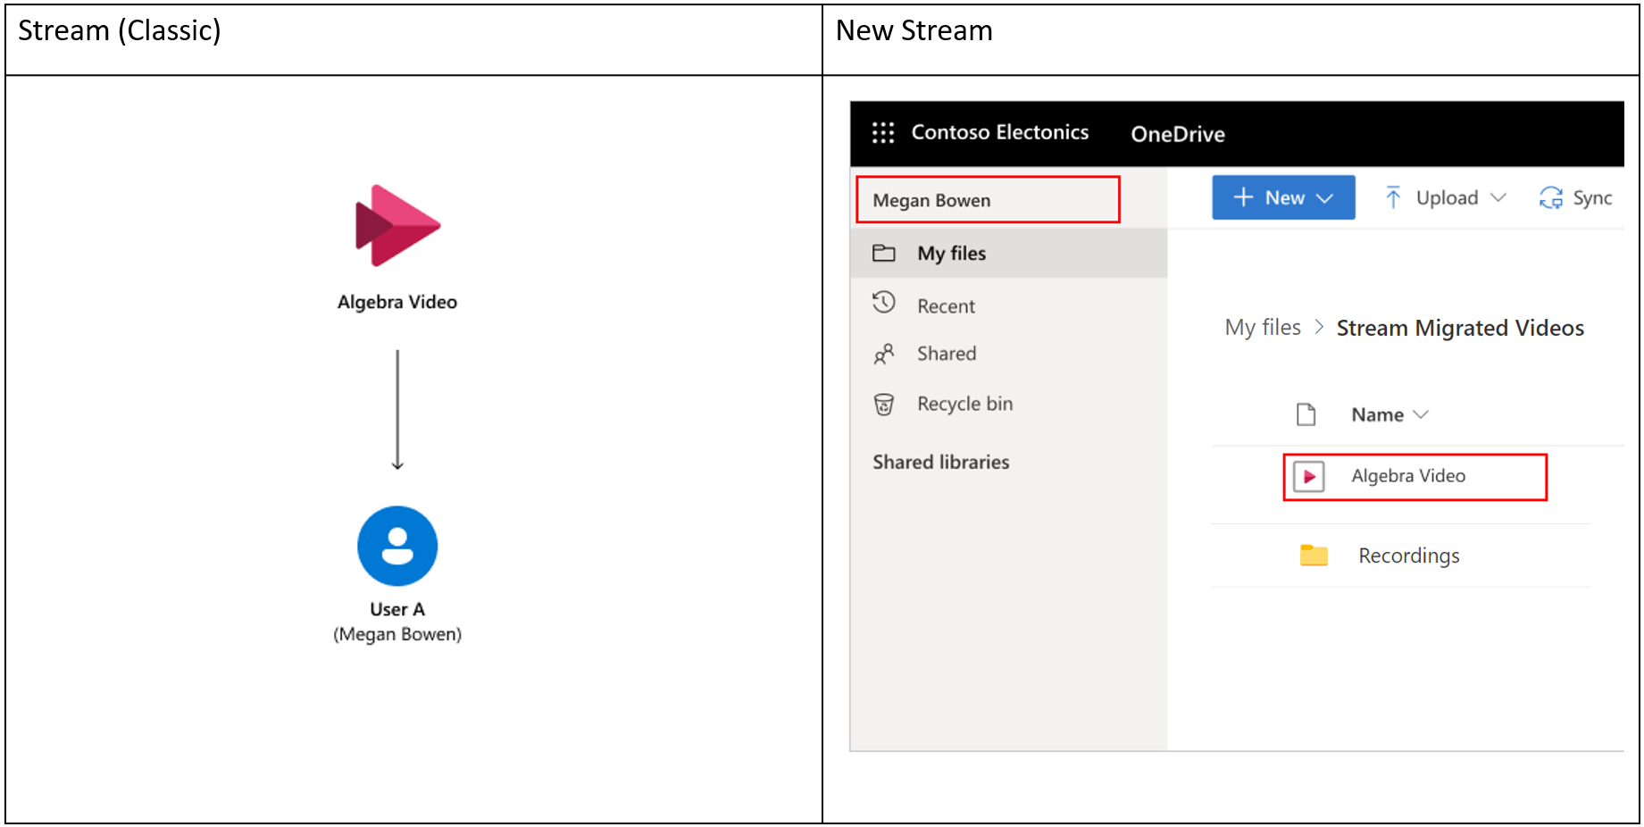Click the (Megan Bowen) caption under User A
The height and width of the screenshot is (827, 1644).
click(x=397, y=634)
